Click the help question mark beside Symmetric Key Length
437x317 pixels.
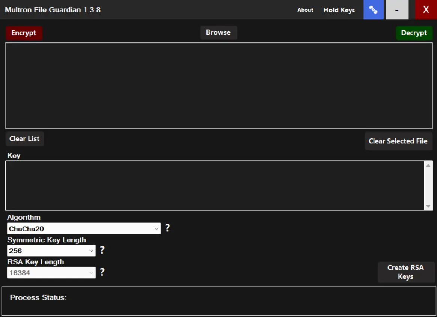tap(102, 250)
